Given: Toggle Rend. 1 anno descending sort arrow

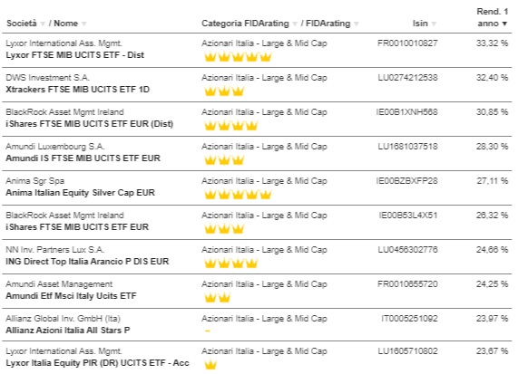Looking at the screenshot, I should pyautogui.click(x=504, y=24).
